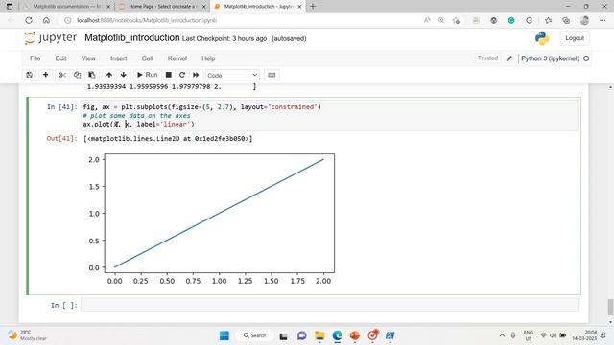614x345 pixels.
Task: Open the cell type Code dropdown
Action: point(232,75)
